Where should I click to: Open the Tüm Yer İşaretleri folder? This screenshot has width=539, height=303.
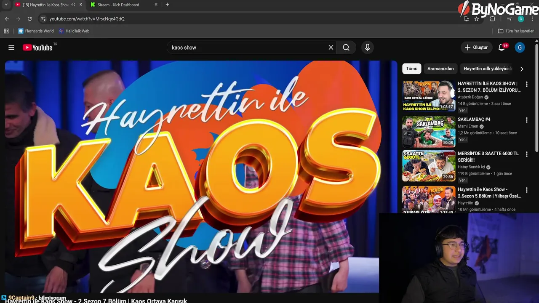pyautogui.click(x=516, y=31)
